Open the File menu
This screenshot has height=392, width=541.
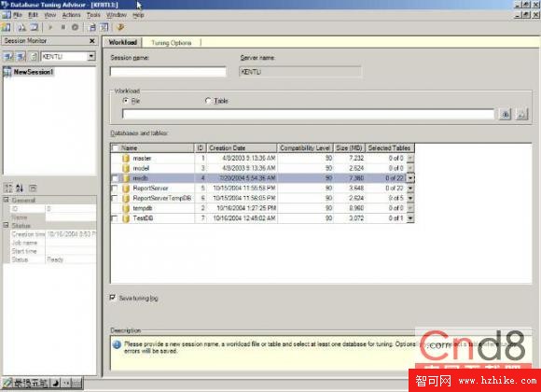pos(18,15)
